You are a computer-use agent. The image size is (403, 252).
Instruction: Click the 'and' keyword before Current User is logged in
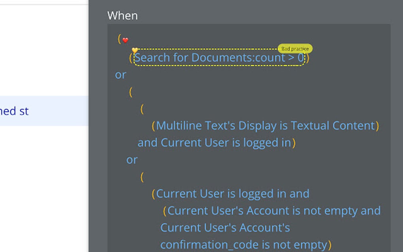147,143
